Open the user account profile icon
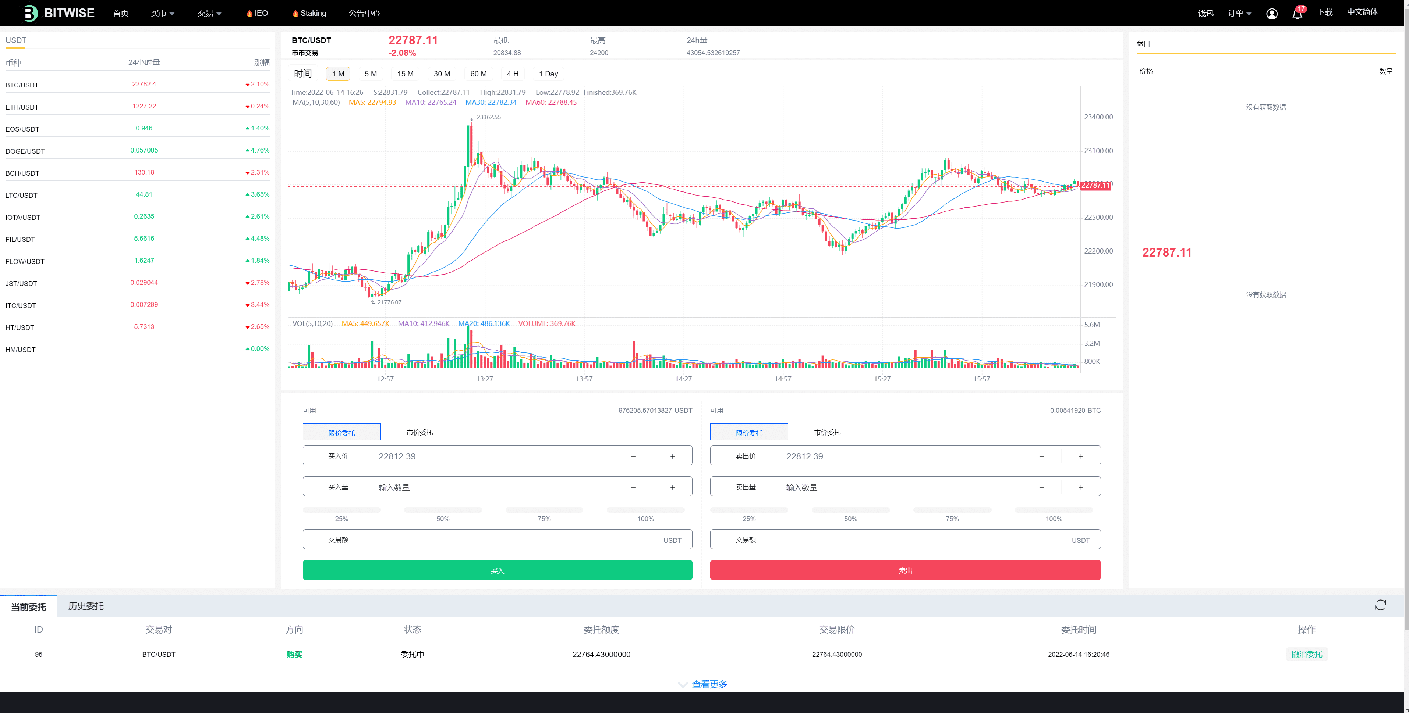The image size is (1409, 713). [1272, 14]
